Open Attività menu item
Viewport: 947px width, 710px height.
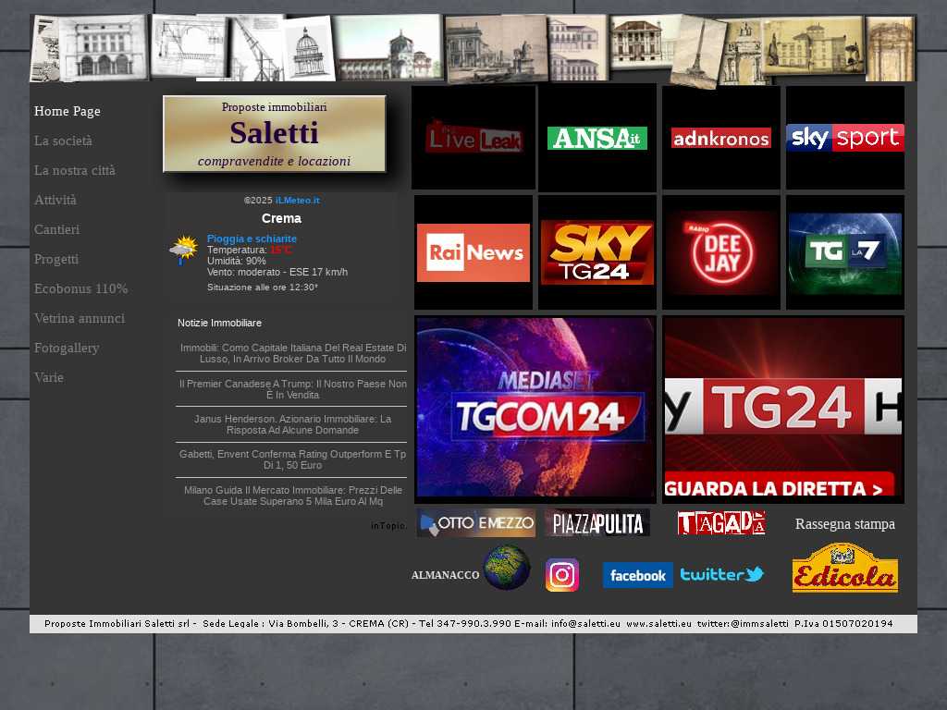pyautogui.click(x=55, y=200)
